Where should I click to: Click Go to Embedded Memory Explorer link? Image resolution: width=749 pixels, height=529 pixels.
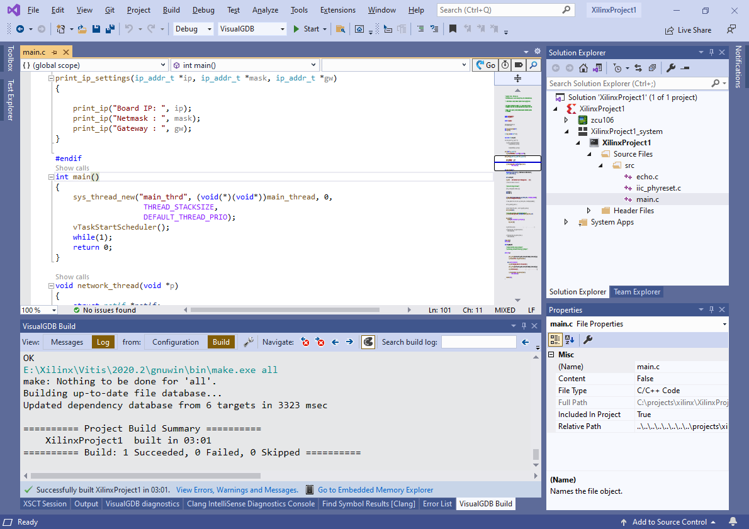coord(376,490)
